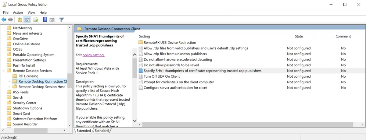The image size is (366, 140).
Task: Switch to the Standard tab
Action: coord(102,131)
